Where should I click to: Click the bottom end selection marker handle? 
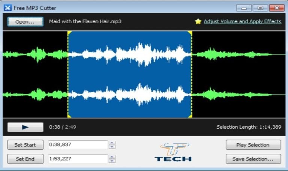point(190,116)
